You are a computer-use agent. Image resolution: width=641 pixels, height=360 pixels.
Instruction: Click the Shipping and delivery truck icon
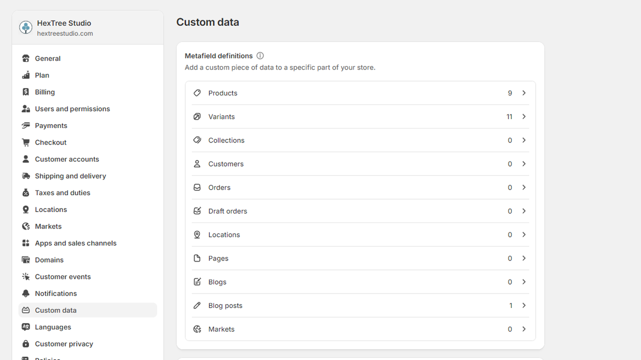[x=26, y=175]
